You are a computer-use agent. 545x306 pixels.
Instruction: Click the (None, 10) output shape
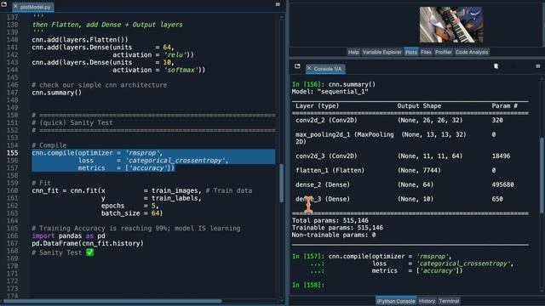coord(416,199)
